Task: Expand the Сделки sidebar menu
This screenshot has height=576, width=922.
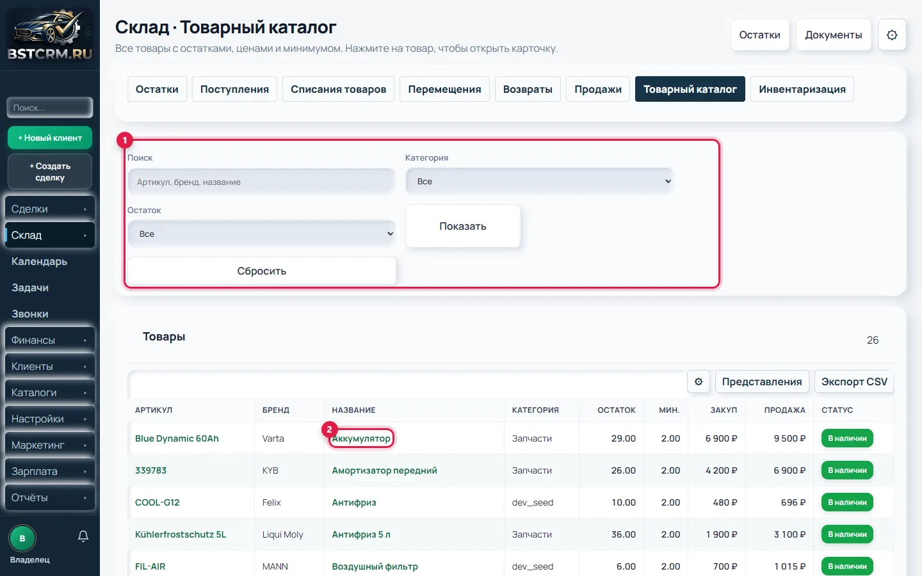Action: tap(50, 209)
